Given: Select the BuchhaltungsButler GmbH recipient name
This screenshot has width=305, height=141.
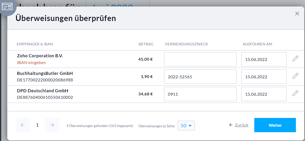Looking at the screenshot, I should click(x=45, y=73).
